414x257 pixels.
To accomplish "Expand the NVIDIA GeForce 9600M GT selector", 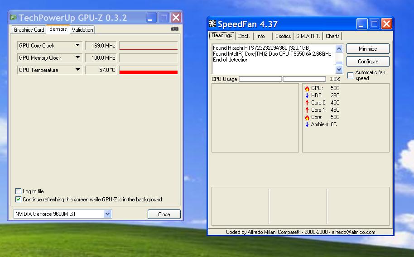I will pyautogui.click(x=107, y=214).
